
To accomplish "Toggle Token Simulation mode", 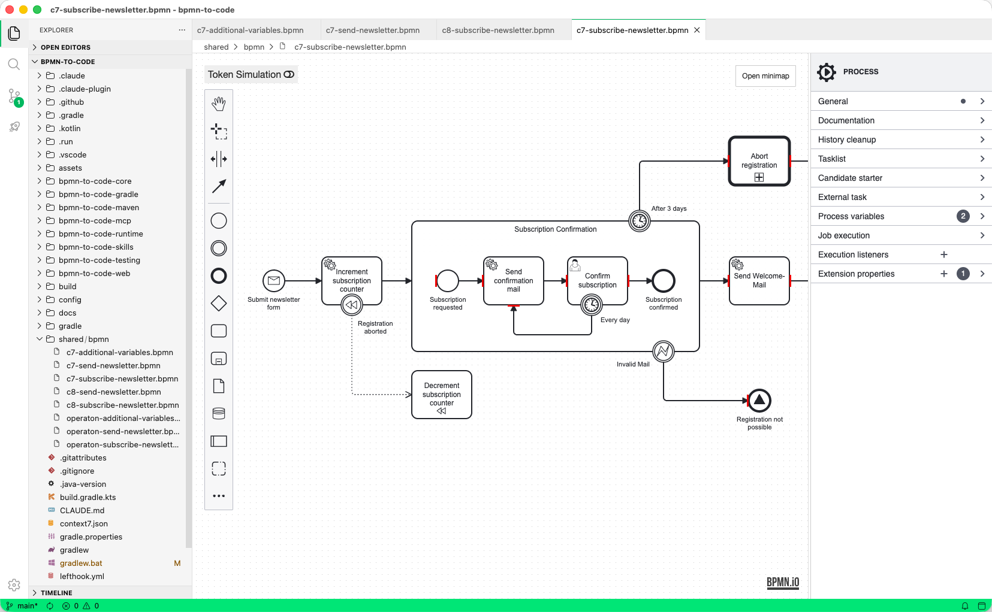I will [x=251, y=74].
